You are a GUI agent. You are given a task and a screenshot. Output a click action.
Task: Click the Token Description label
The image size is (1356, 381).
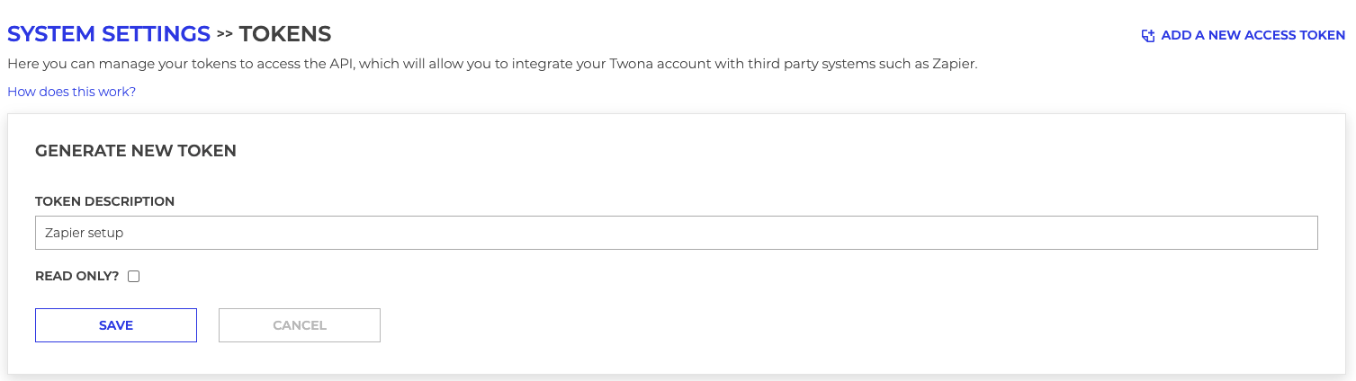coord(104,201)
